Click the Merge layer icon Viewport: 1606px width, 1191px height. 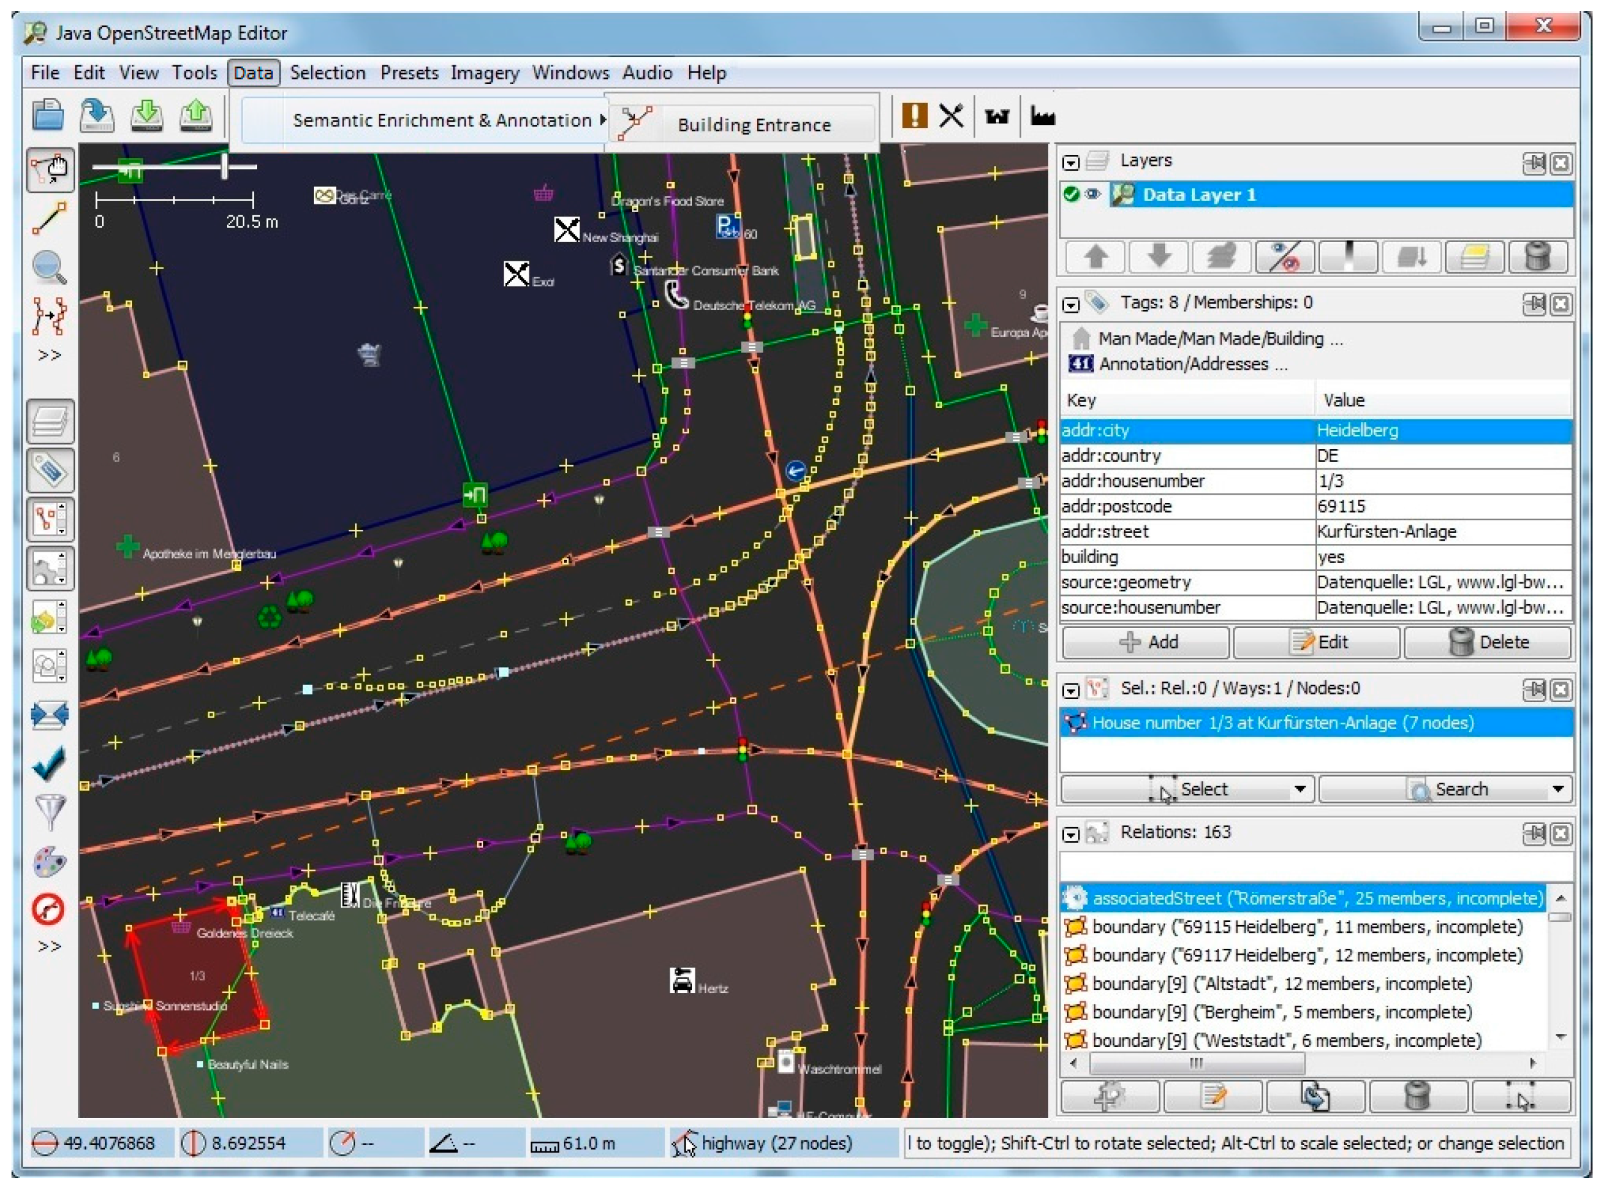[x=1221, y=257]
